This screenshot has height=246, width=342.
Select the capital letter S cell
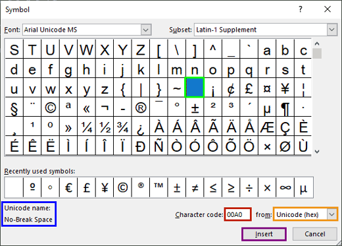14,49
